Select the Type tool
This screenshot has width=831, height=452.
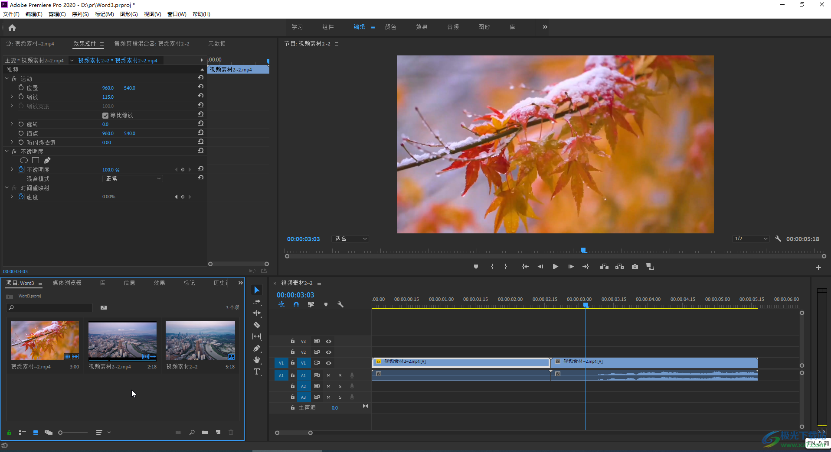tap(257, 371)
